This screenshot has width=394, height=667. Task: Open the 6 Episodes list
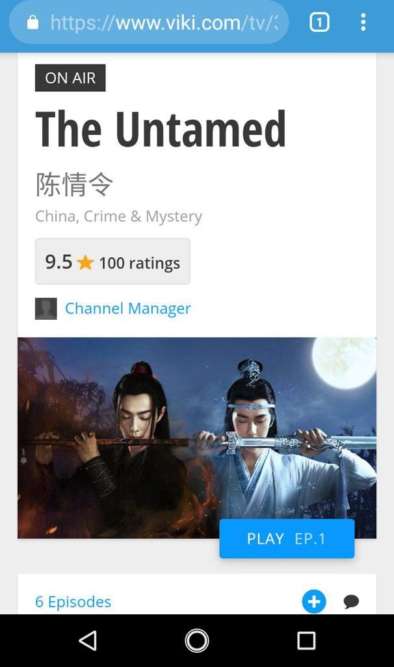point(73,601)
